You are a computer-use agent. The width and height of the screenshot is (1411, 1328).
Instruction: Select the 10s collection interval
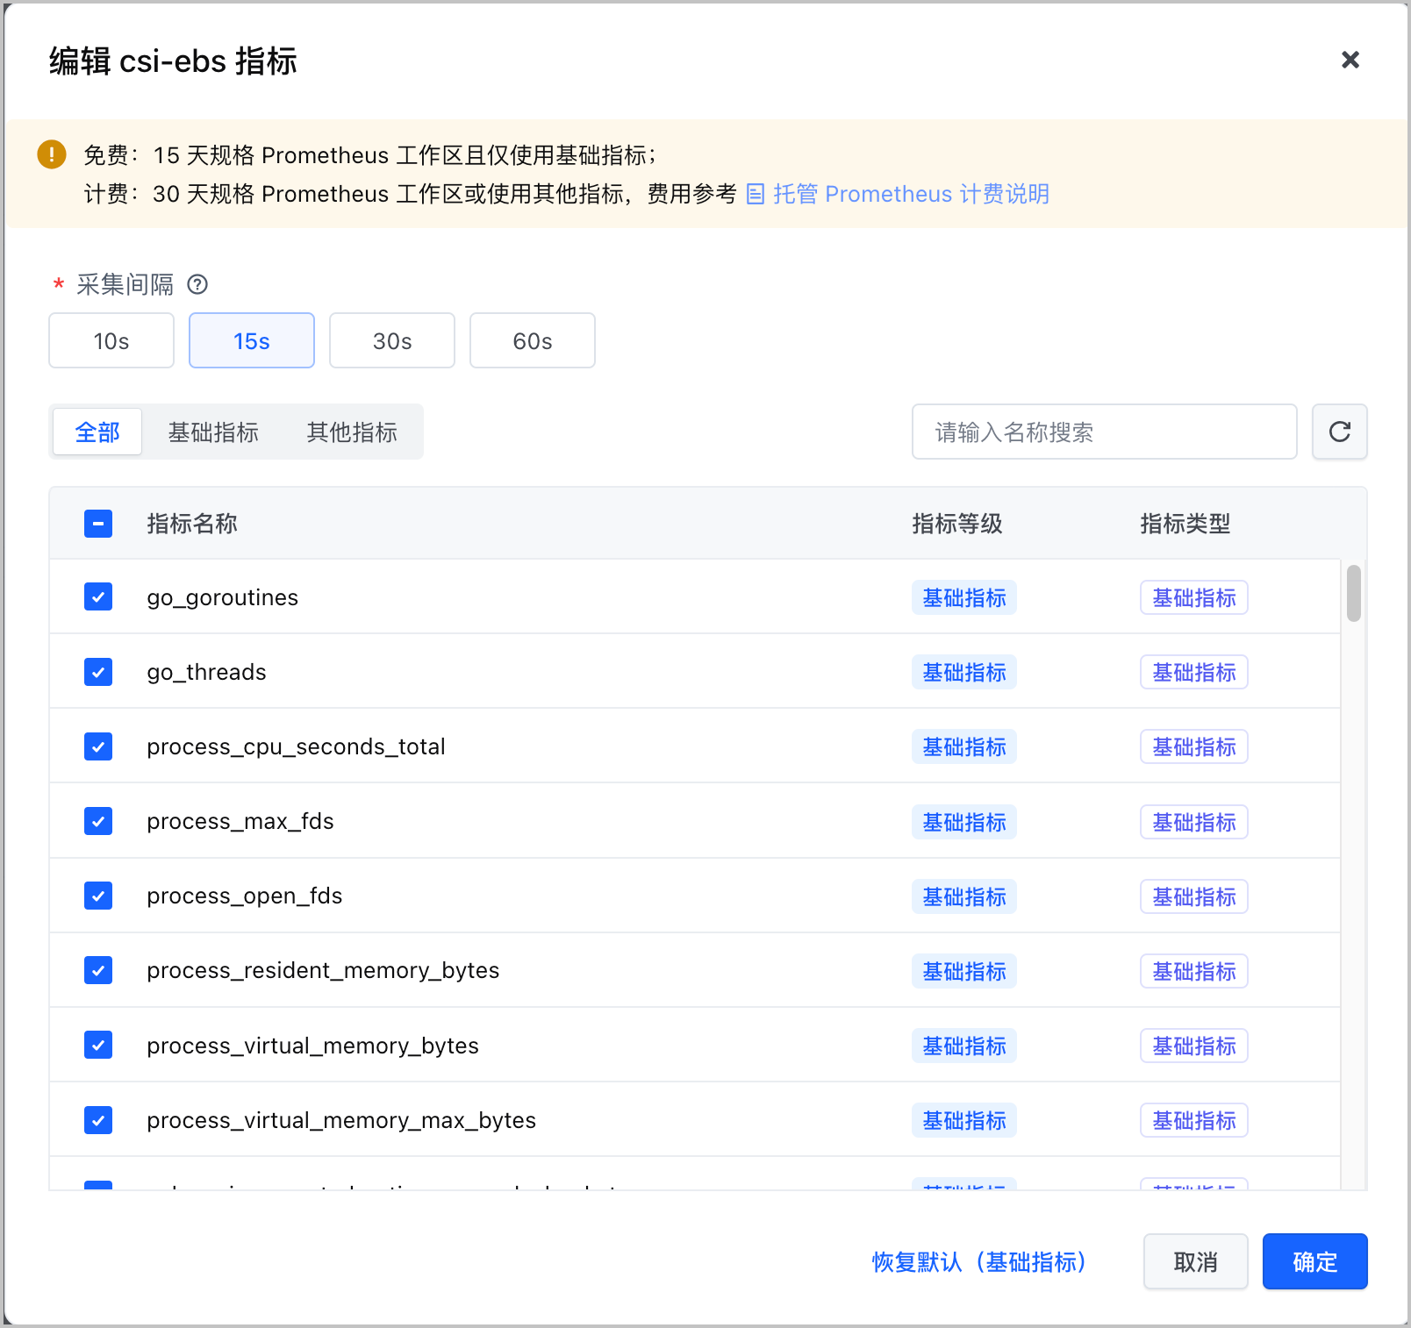[x=111, y=340]
